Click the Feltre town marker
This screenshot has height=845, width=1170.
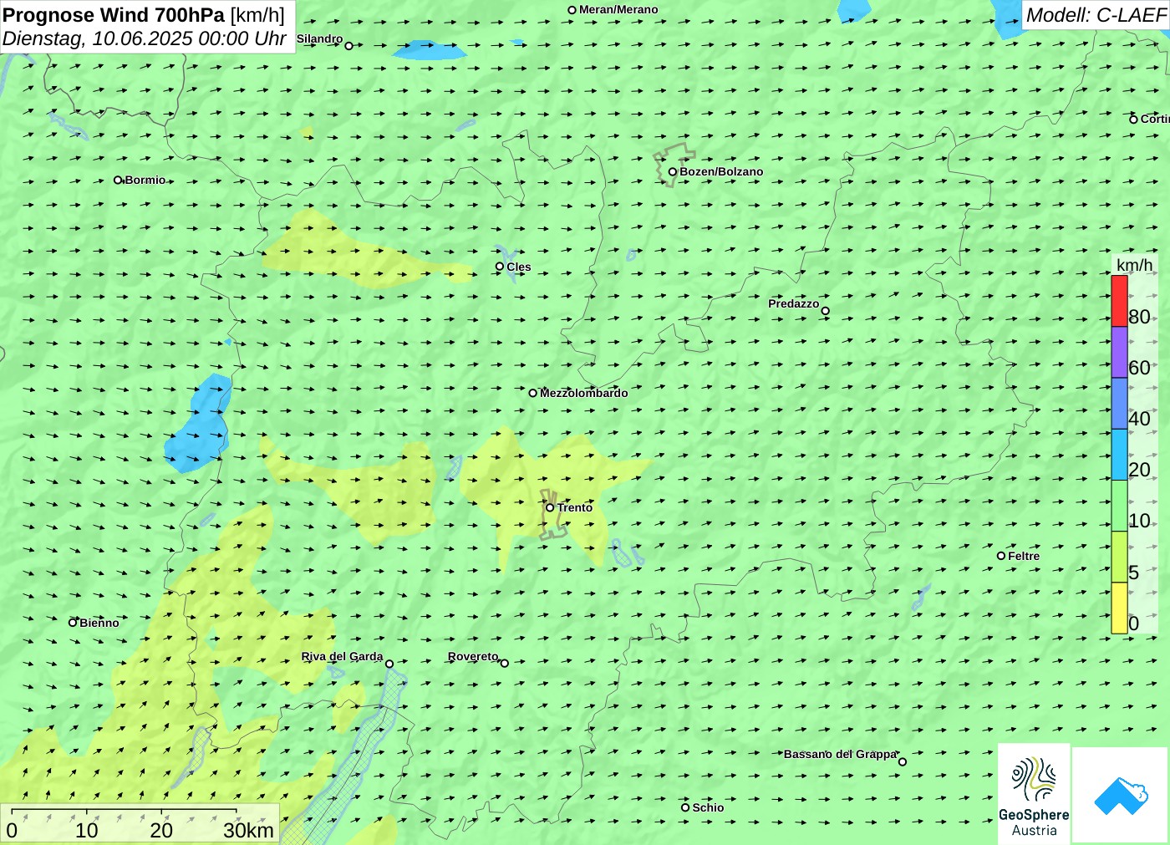tap(1001, 556)
